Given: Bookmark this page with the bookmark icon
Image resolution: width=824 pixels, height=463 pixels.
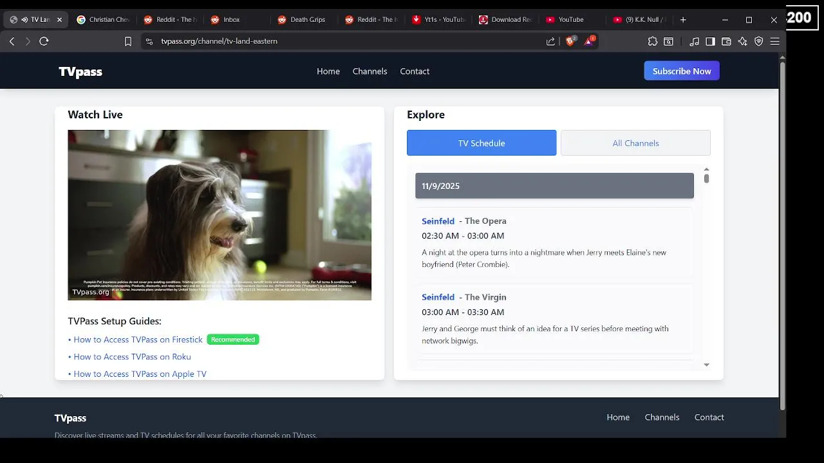Looking at the screenshot, I should point(128,41).
